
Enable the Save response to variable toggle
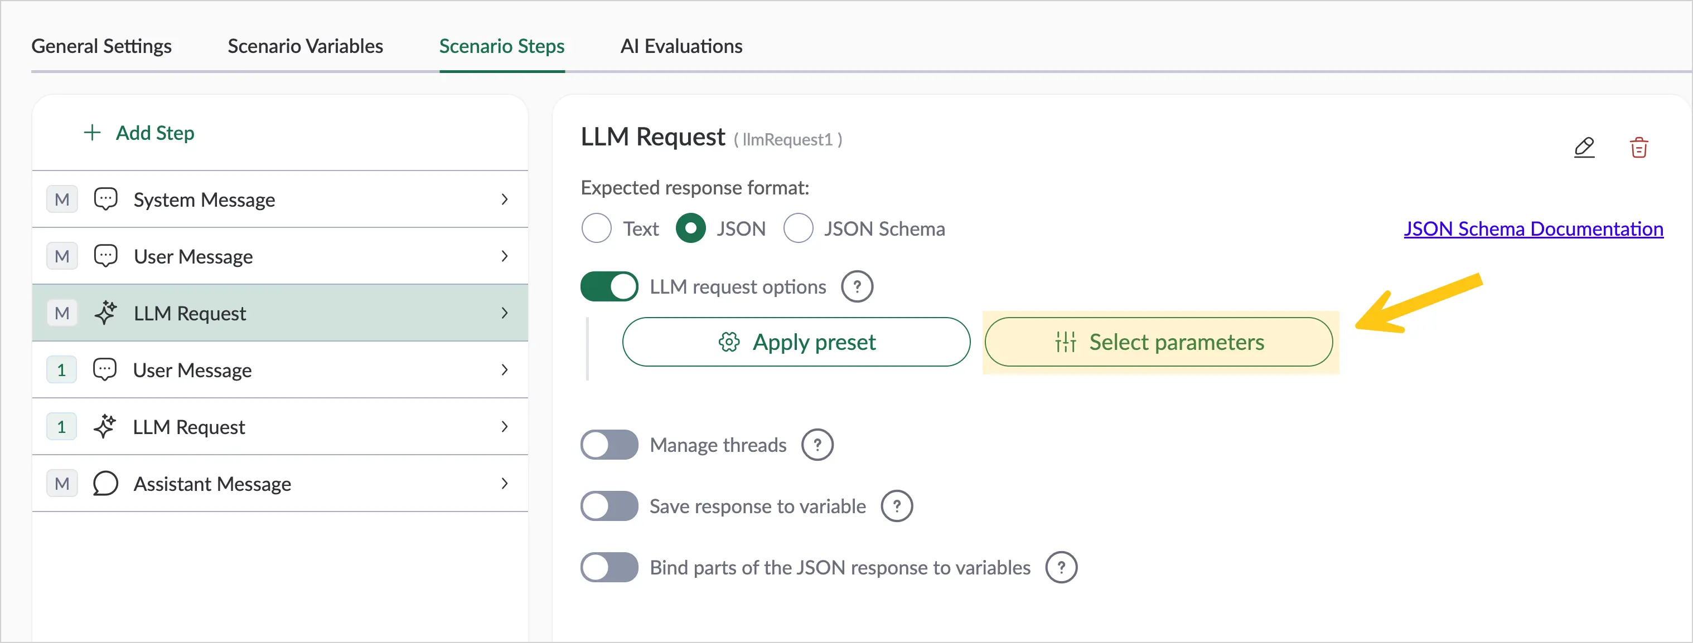click(x=610, y=506)
